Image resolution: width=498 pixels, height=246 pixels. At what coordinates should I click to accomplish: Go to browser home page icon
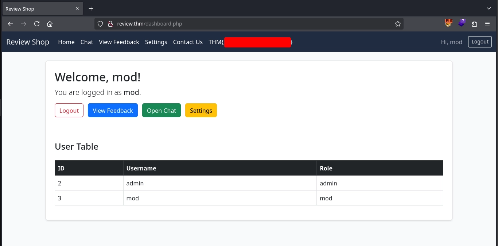50,24
